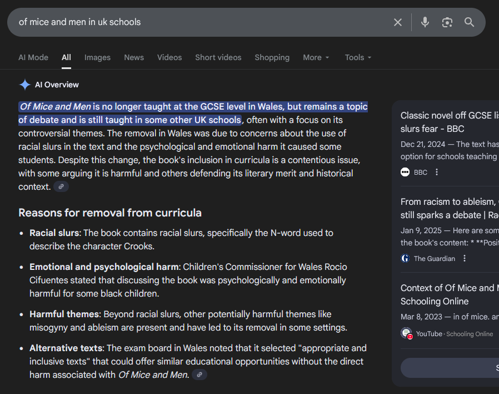Click the 'AI Overview' heading label
The width and height of the screenshot is (499, 394).
point(57,85)
